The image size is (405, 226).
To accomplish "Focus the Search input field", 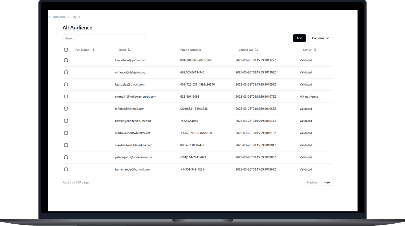I will (104, 38).
